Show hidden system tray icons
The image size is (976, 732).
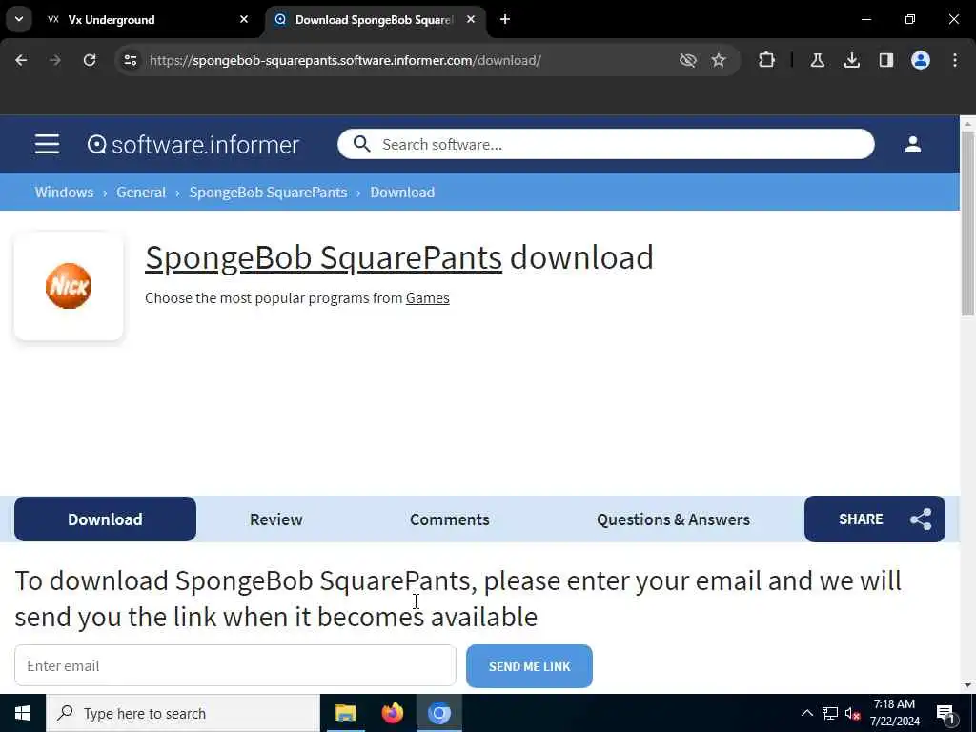[806, 713]
